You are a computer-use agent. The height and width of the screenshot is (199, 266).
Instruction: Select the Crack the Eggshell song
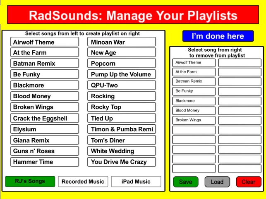pos(45,118)
